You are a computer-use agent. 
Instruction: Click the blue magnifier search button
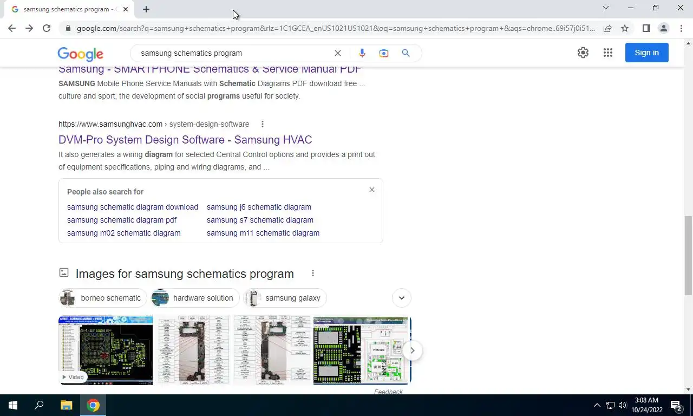pyautogui.click(x=406, y=53)
